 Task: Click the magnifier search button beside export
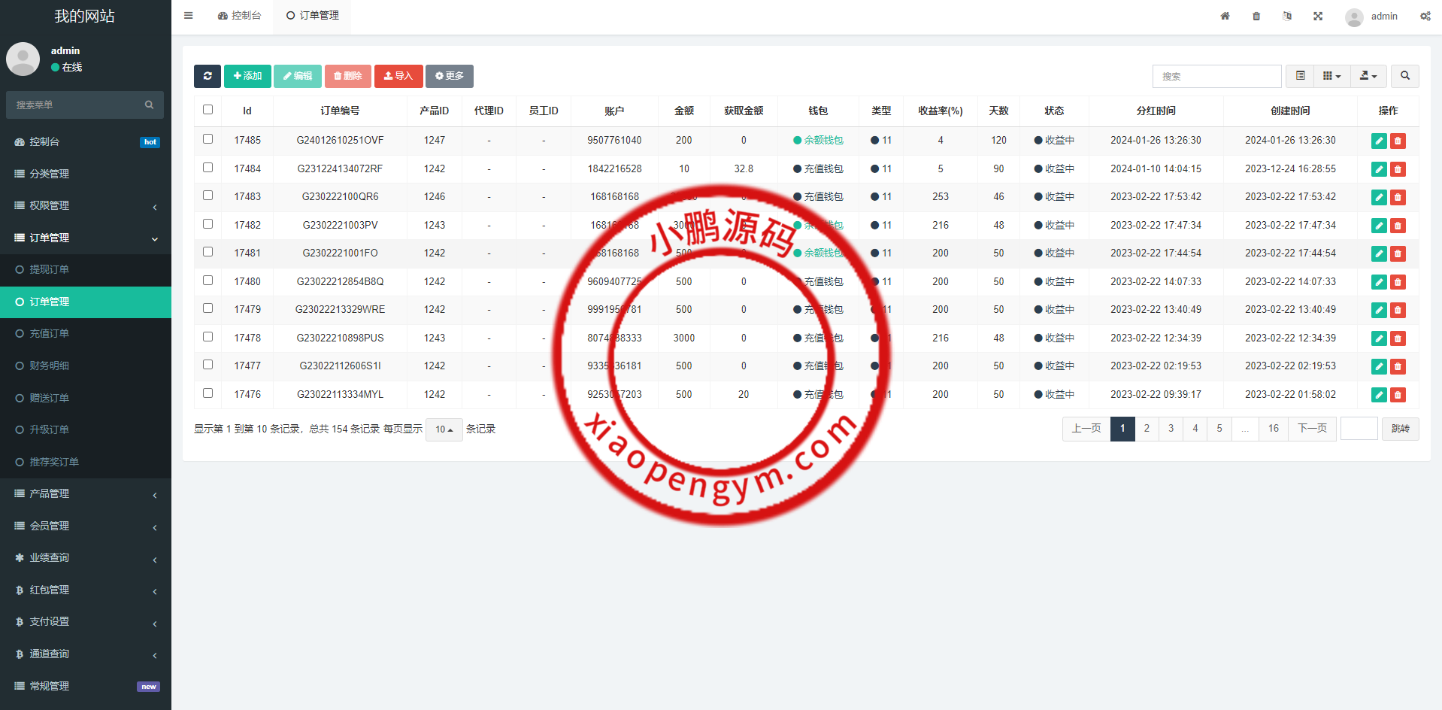pos(1404,76)
